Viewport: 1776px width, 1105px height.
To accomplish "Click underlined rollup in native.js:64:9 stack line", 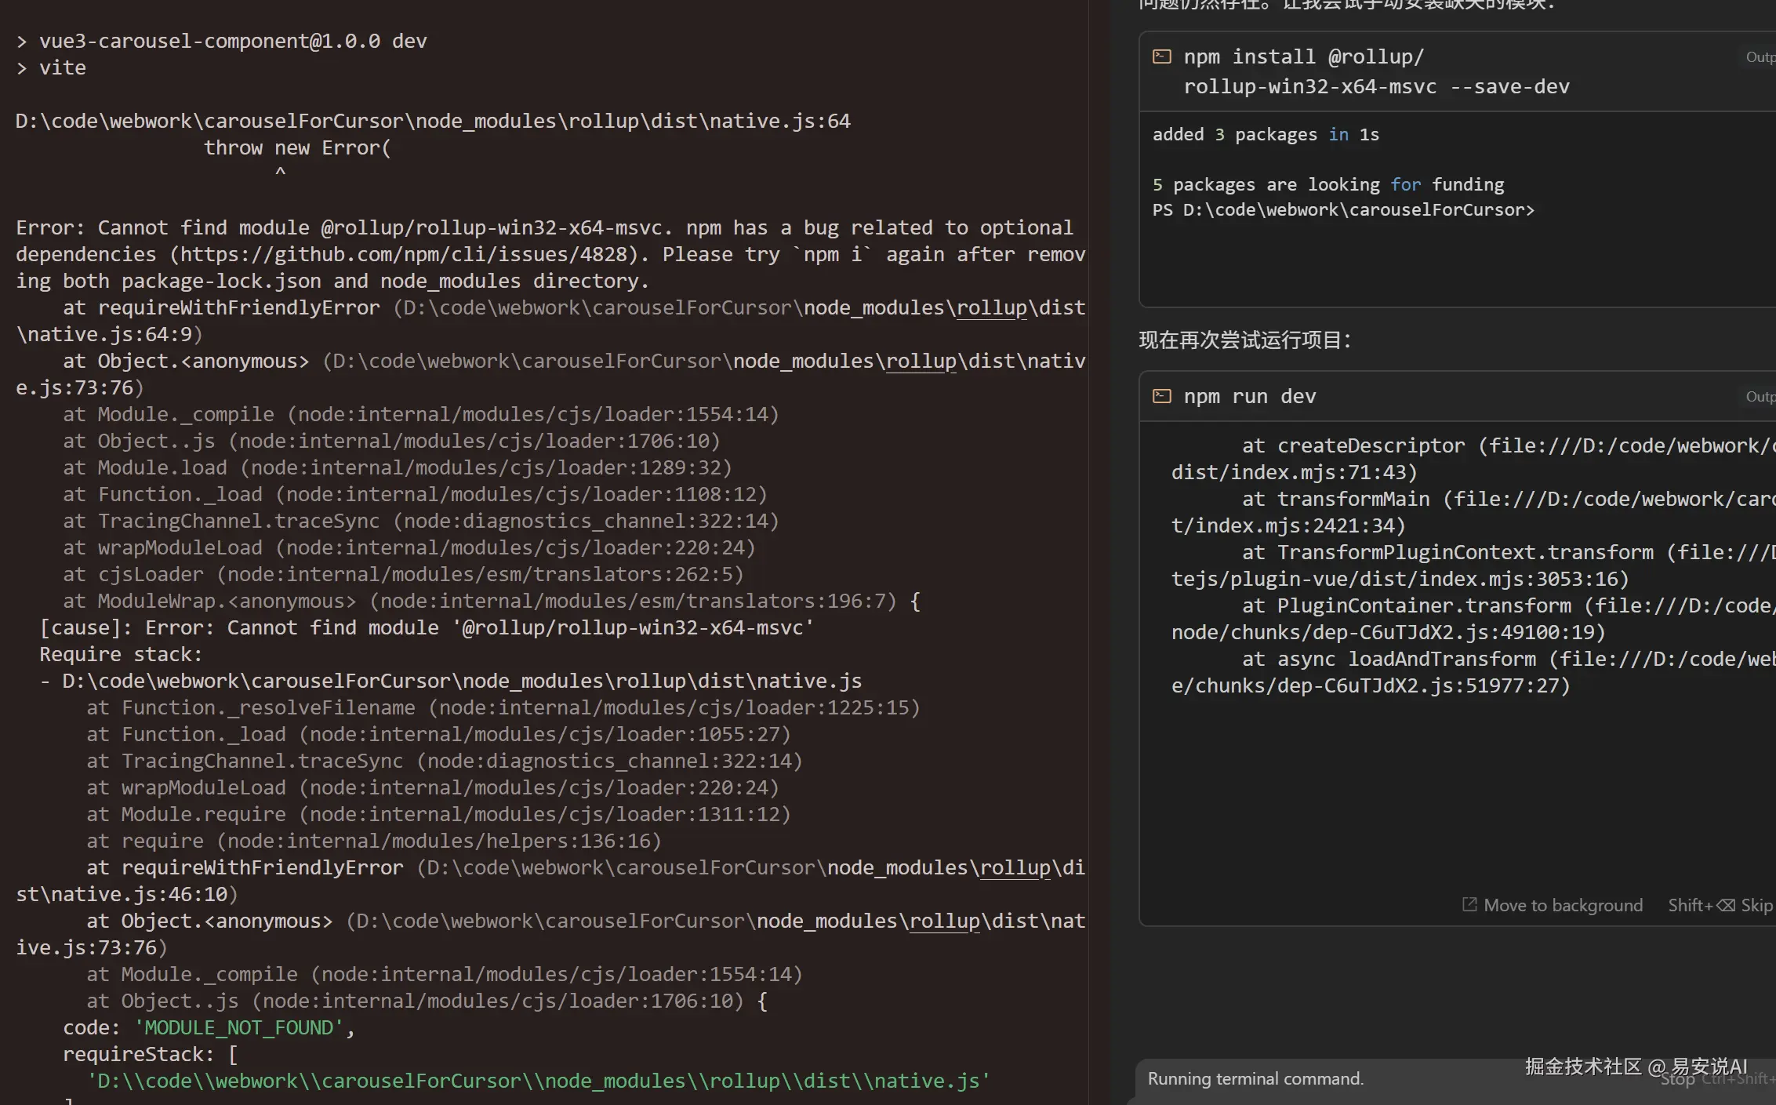I will 991,307.
